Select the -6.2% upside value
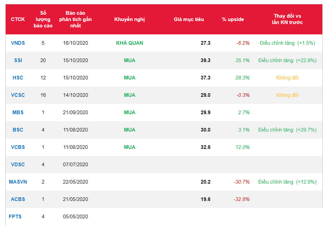 click(x=243, y=43)
